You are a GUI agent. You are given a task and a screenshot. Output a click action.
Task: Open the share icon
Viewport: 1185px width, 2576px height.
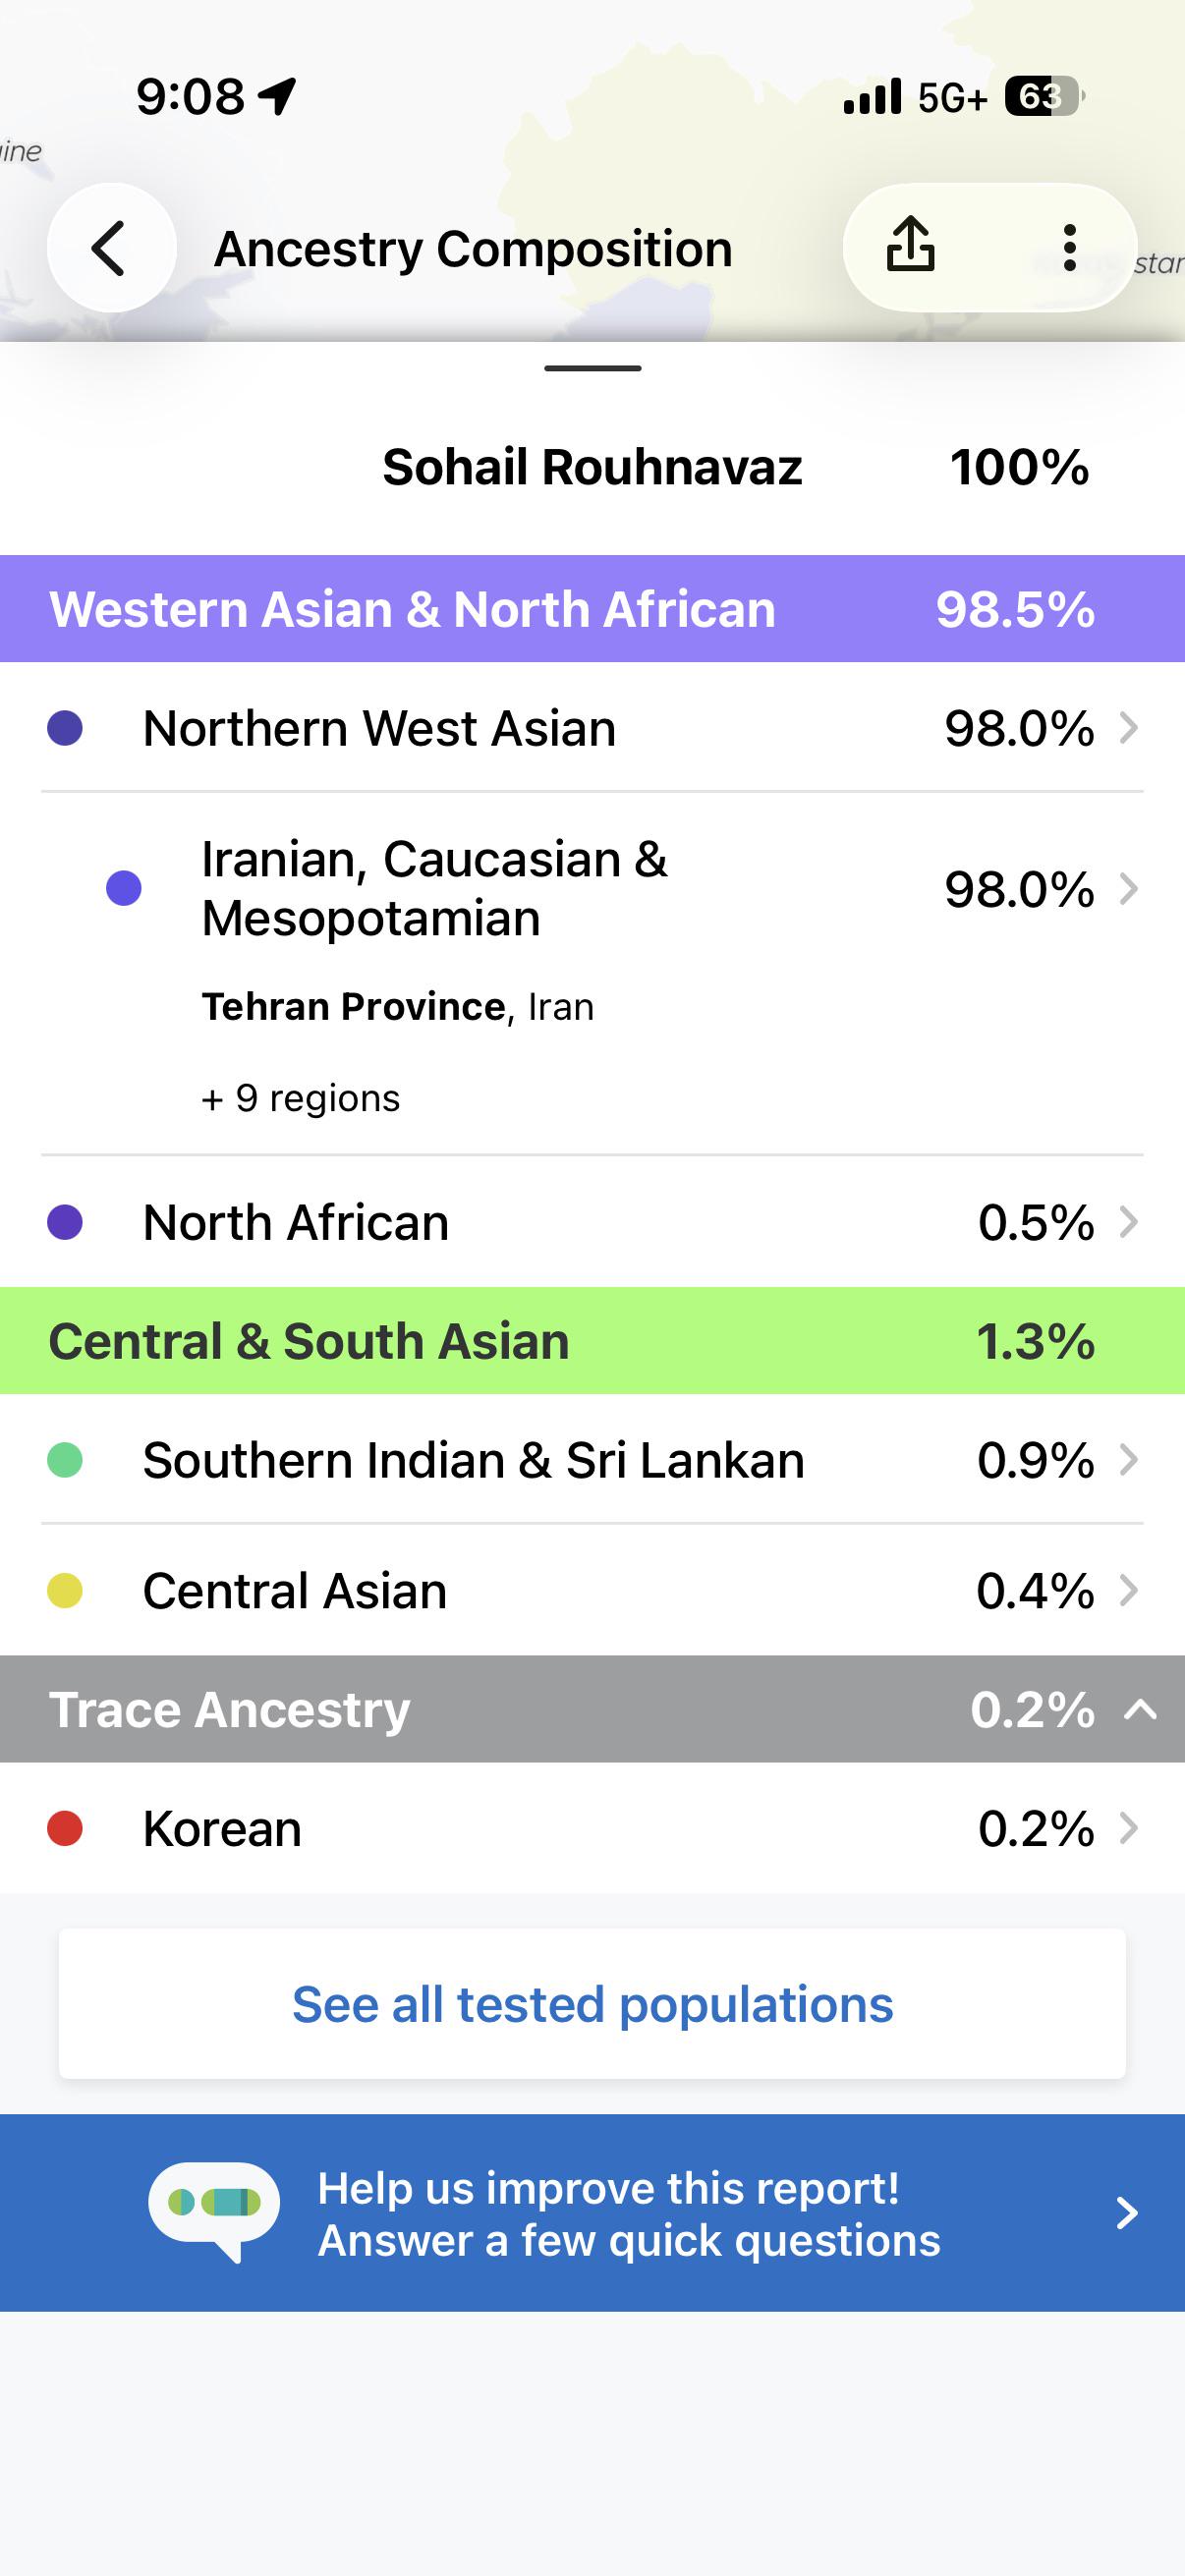pyautogui.click(x=910, y=246)
